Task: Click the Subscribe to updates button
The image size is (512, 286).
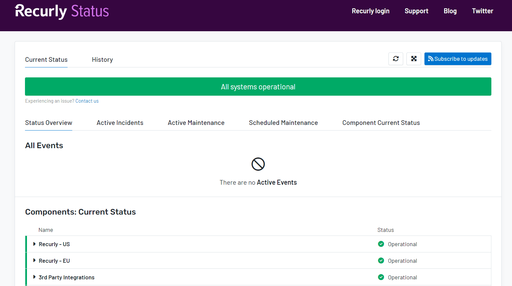Action: [x=458, y=58]
